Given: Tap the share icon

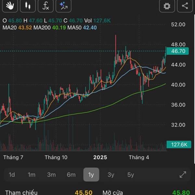Looking at the screenshot, I should [x=185, y=6].
